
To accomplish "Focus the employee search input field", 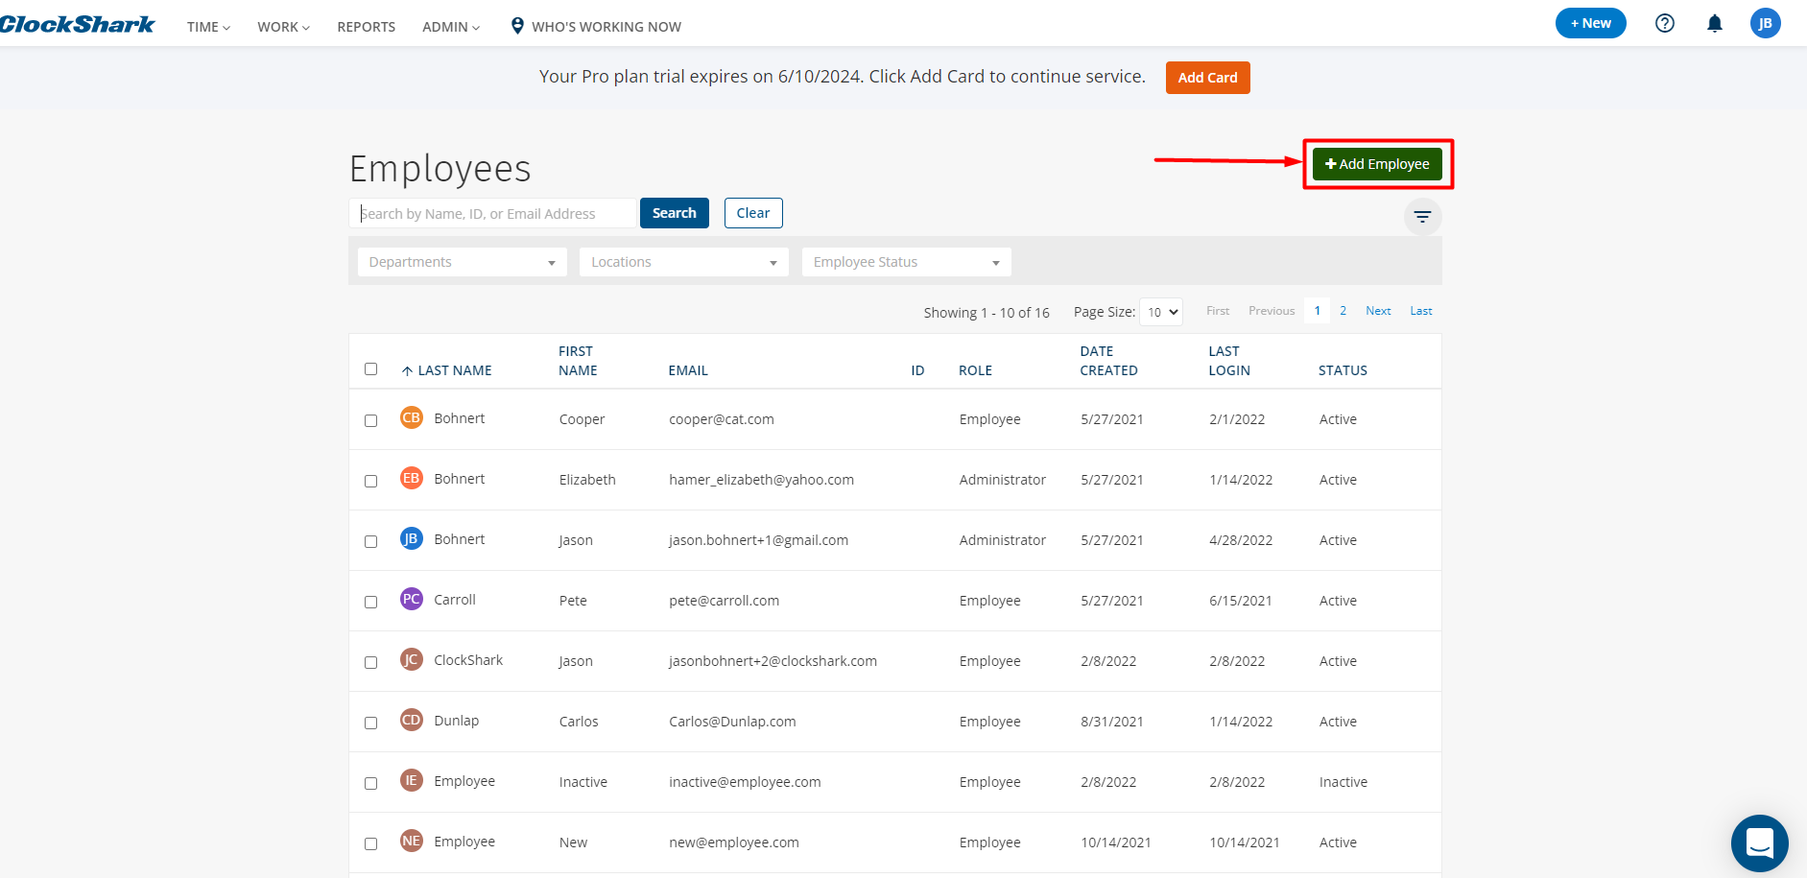I will click(493, 213).
